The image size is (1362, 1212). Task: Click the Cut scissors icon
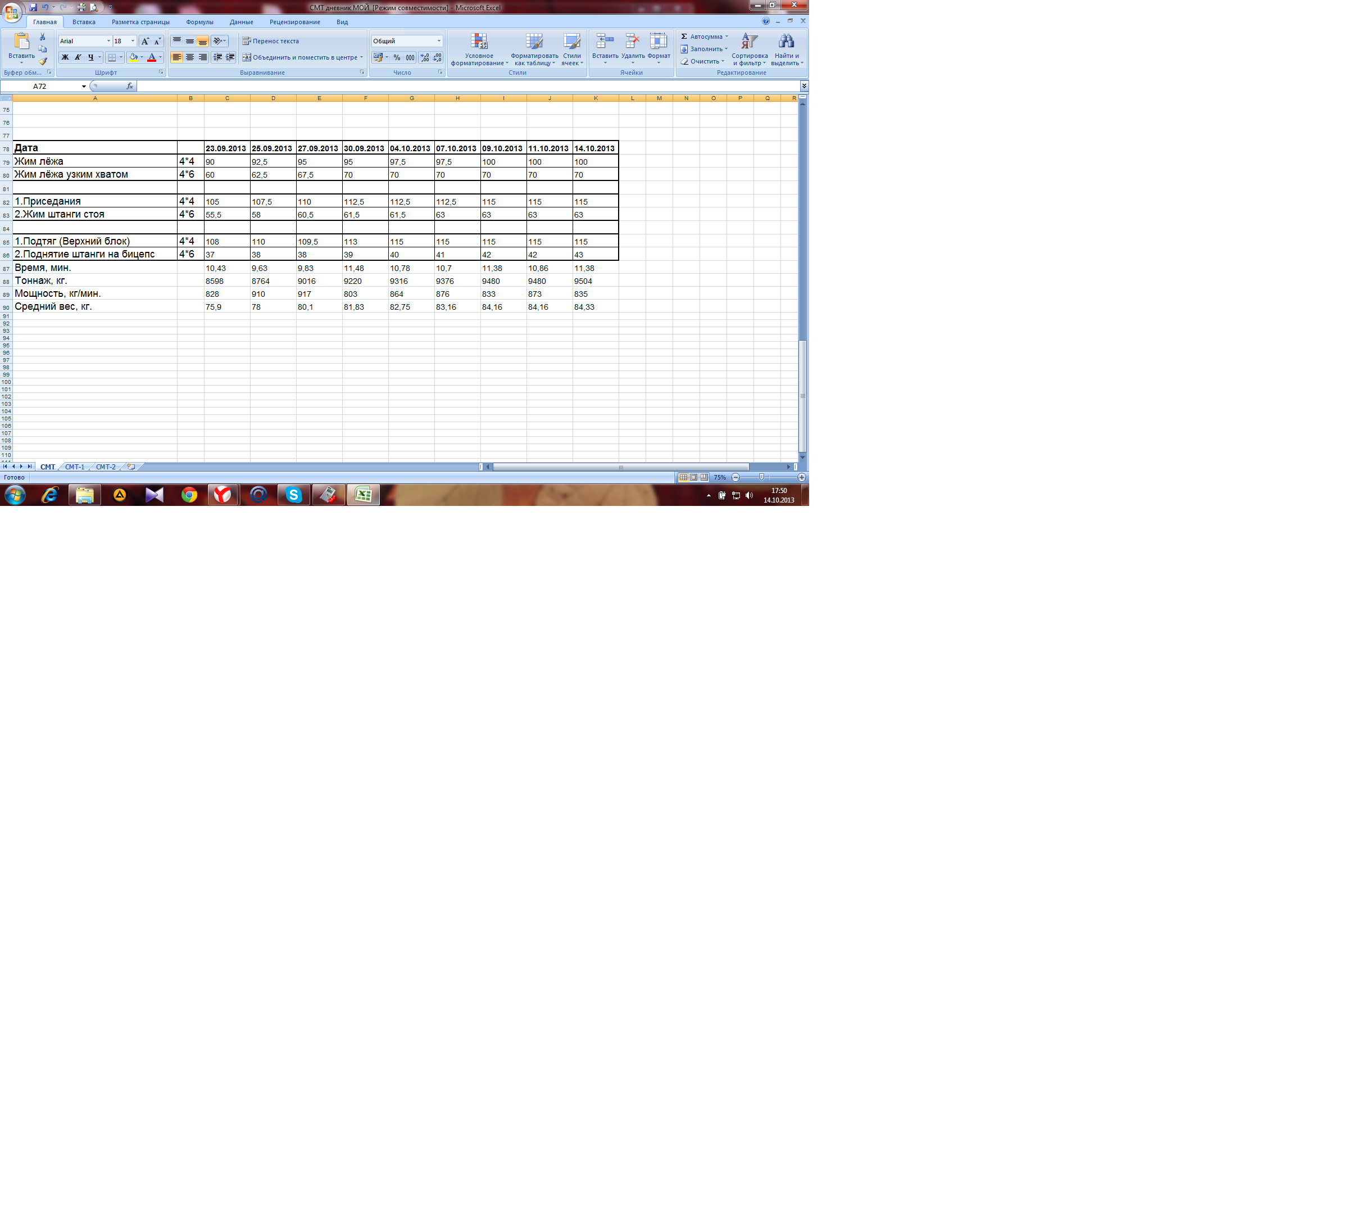click(x=43, y=37)
